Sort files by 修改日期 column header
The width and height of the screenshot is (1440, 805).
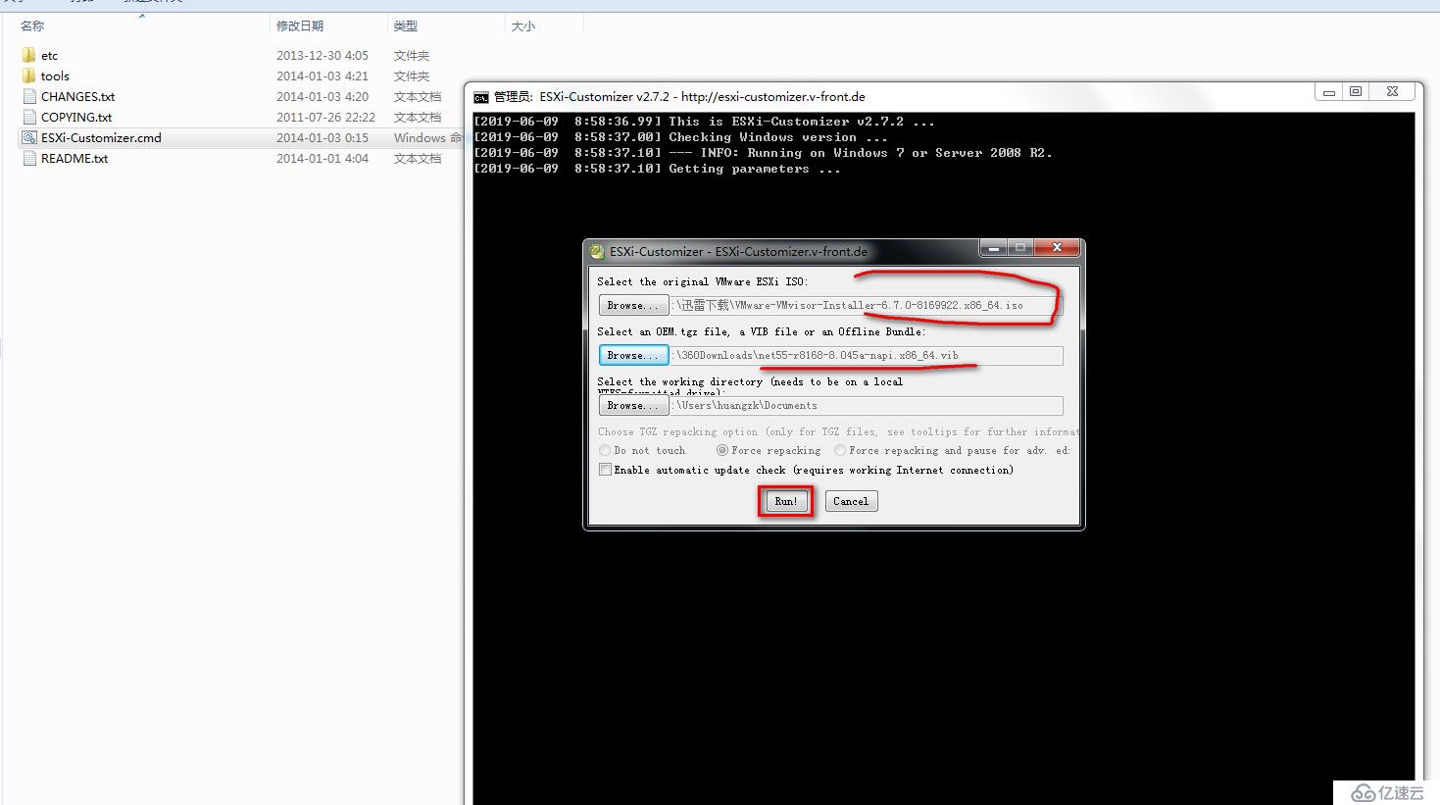(x=300, y=25)
